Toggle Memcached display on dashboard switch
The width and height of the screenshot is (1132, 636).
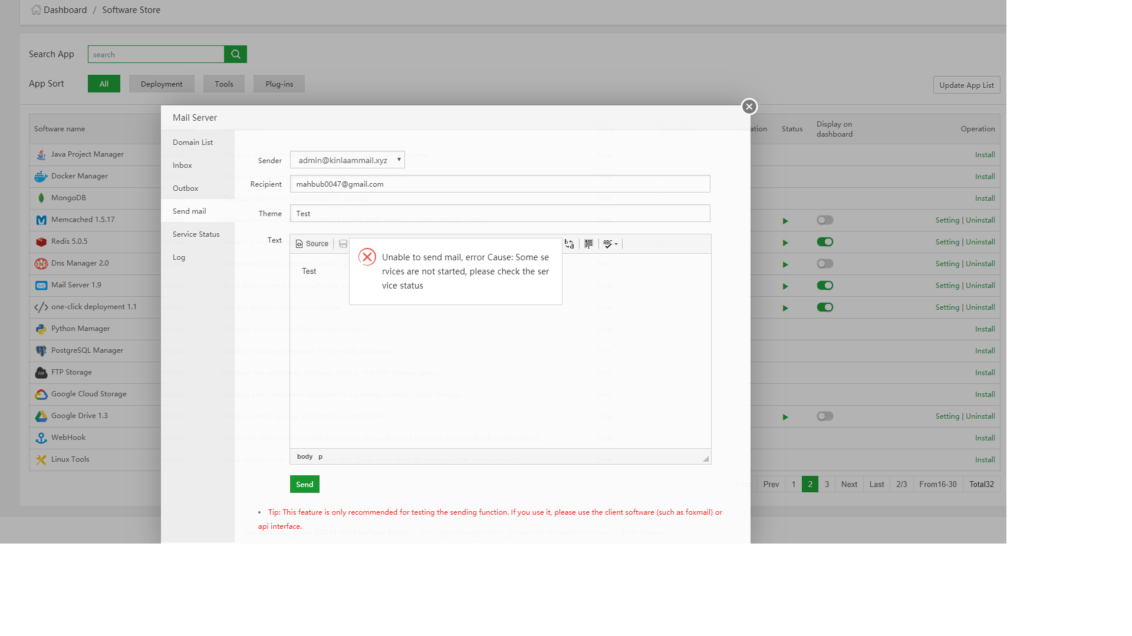(825, 220)
